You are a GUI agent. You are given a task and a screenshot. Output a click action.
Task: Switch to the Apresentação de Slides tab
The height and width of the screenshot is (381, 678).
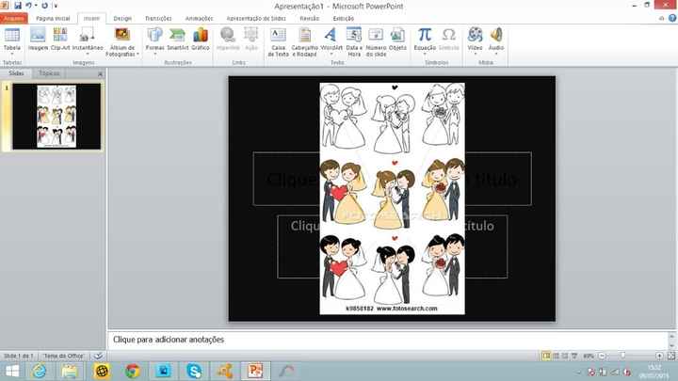(x=256, y=19)
